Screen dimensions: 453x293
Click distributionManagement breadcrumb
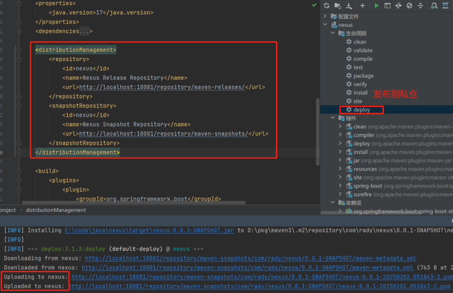click(56, 210)
